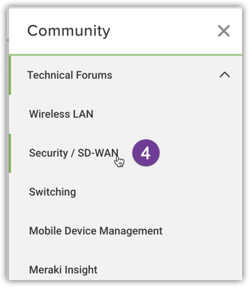Image resolution: width=249 pixels, height=287 pixels.
Task: Select Switching from the forums list
Action: pos(52,192)
